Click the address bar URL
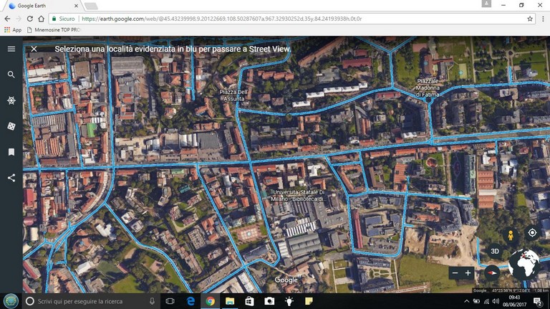550x309 pixels. [222, 19]
